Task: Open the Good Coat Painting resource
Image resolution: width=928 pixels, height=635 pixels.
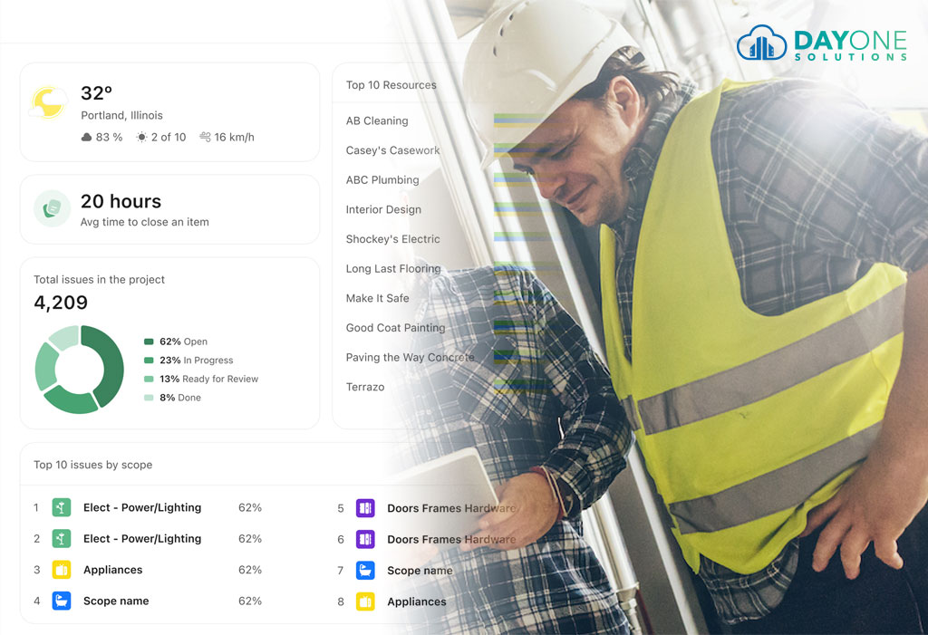Action: coord(395,328)
